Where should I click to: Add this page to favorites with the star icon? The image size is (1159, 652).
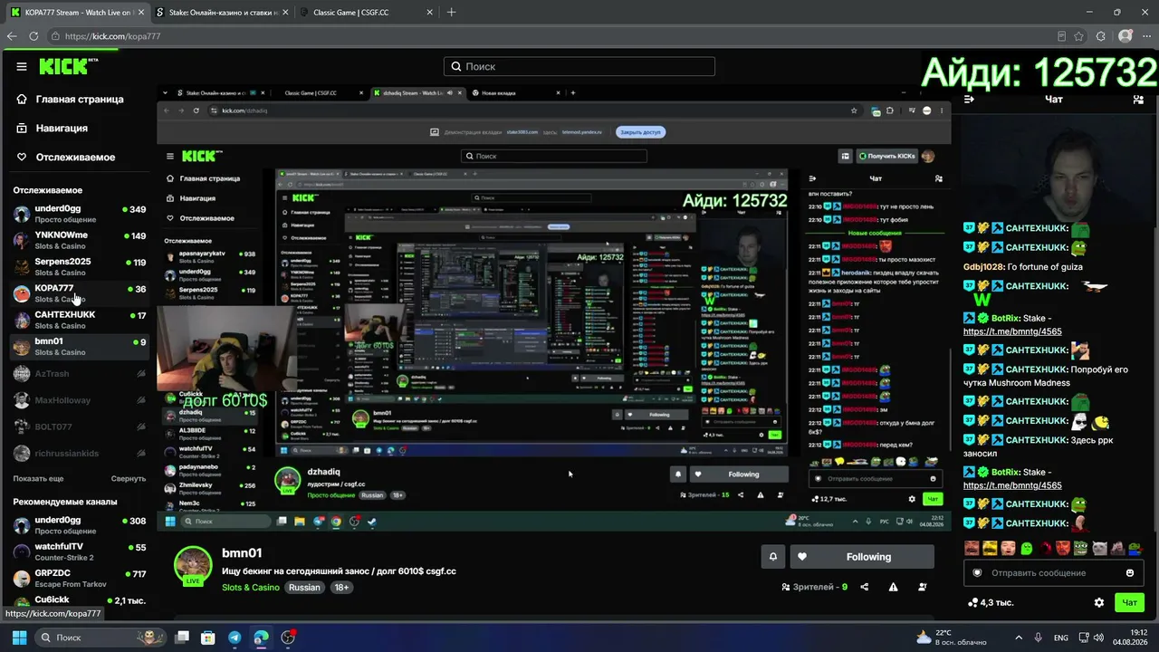[1079, 36]
